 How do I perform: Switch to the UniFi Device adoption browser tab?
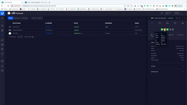click(36, 2)
